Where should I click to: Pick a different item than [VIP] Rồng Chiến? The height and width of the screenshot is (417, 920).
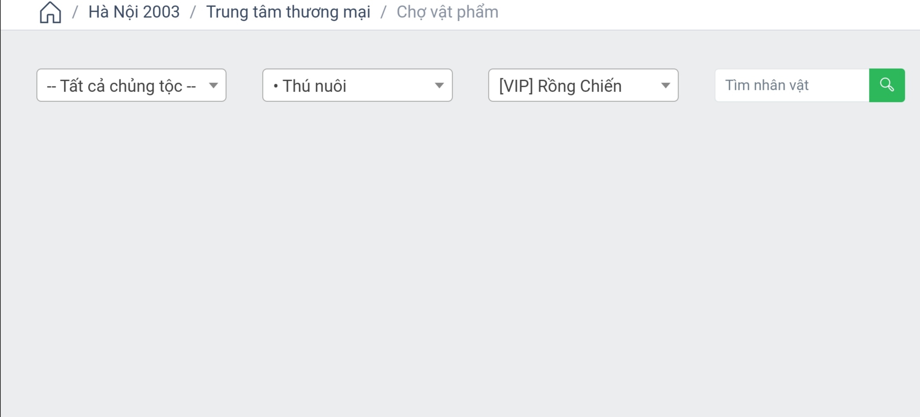click(x=583, y=85)
